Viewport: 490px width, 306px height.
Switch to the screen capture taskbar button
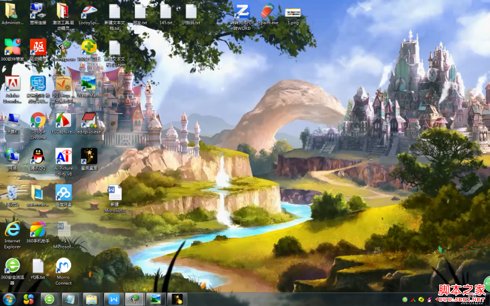pyautogui.click(x=134, y=299)
